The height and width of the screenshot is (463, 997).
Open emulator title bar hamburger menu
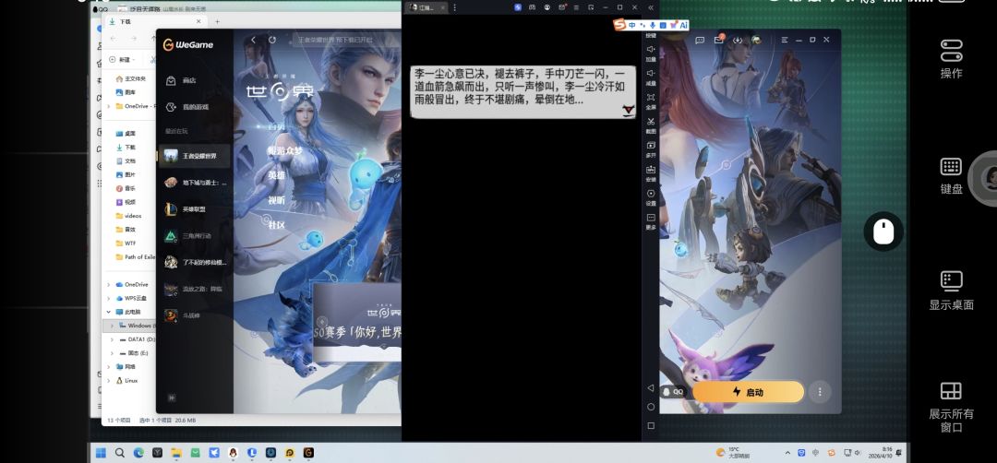[x=576, y=7]
